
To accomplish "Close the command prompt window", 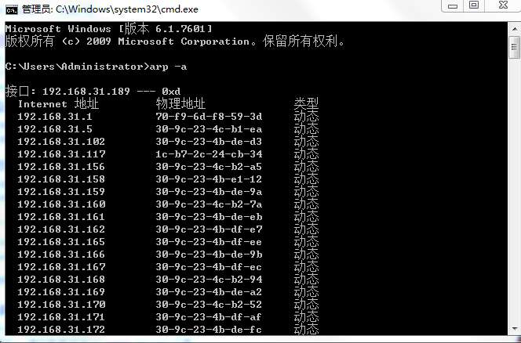I will pos(503,5).
